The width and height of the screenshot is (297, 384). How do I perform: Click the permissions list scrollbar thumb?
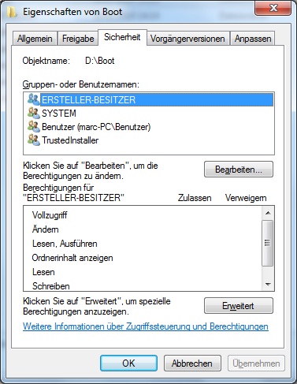click(268, 243)
